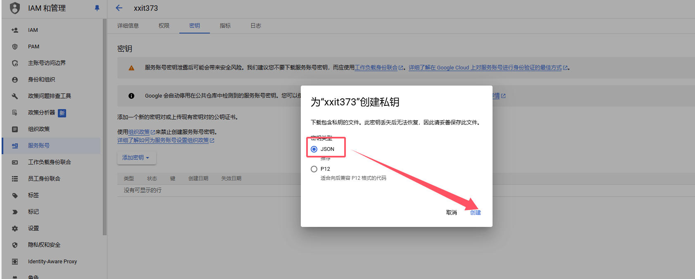Click the Identity-Aware Proxy icon
The height and width of the screenshot is (279, 695).
tap(15, 262)
